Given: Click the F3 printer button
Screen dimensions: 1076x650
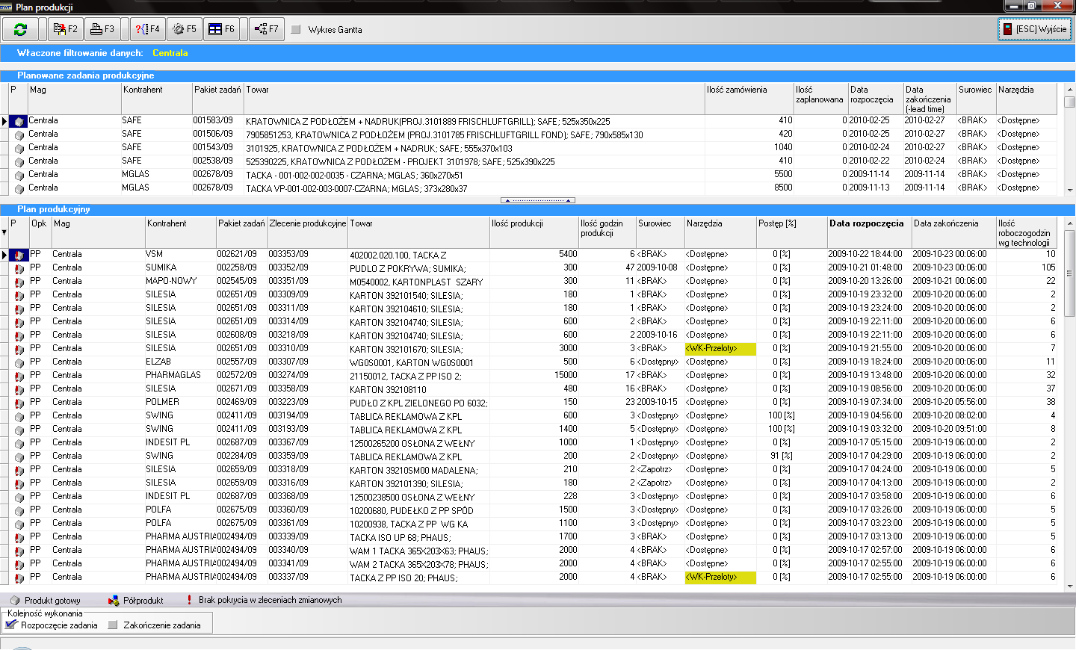Looking at the screenshot, I should (102, 29).
